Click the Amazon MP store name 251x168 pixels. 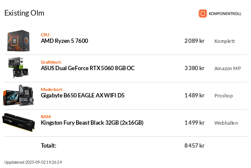(x=228, y=68)
